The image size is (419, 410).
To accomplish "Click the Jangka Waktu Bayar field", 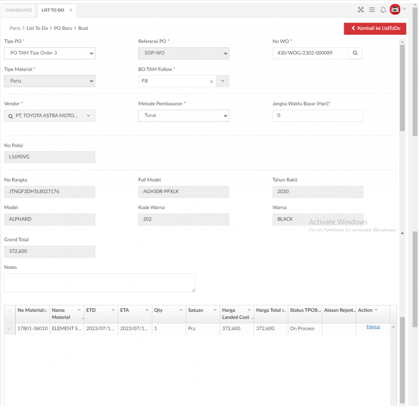I will pos(318,116).
